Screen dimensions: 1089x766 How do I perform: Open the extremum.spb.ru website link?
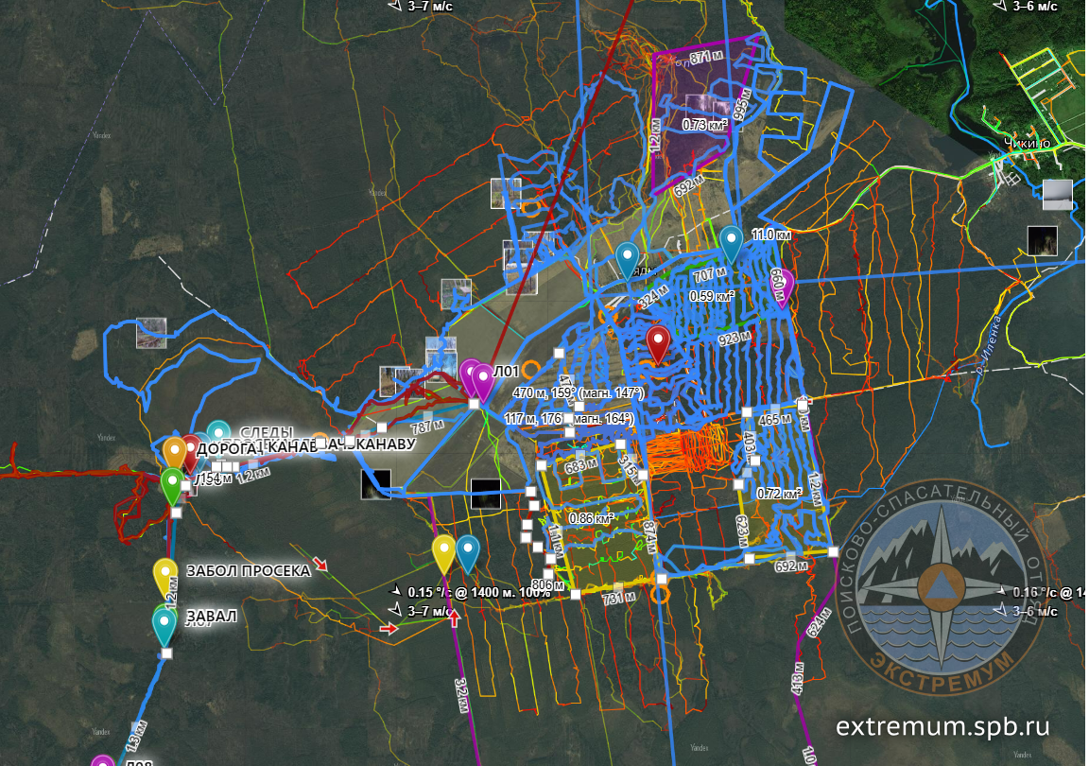click(942, 726)
